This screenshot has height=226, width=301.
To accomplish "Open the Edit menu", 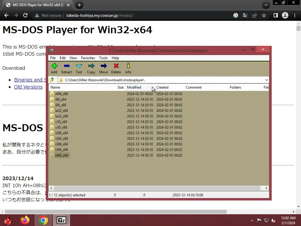I will pyautogui.click(x=63, y=58).
